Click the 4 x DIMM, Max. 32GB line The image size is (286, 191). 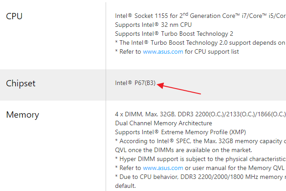tap(200, 114)
